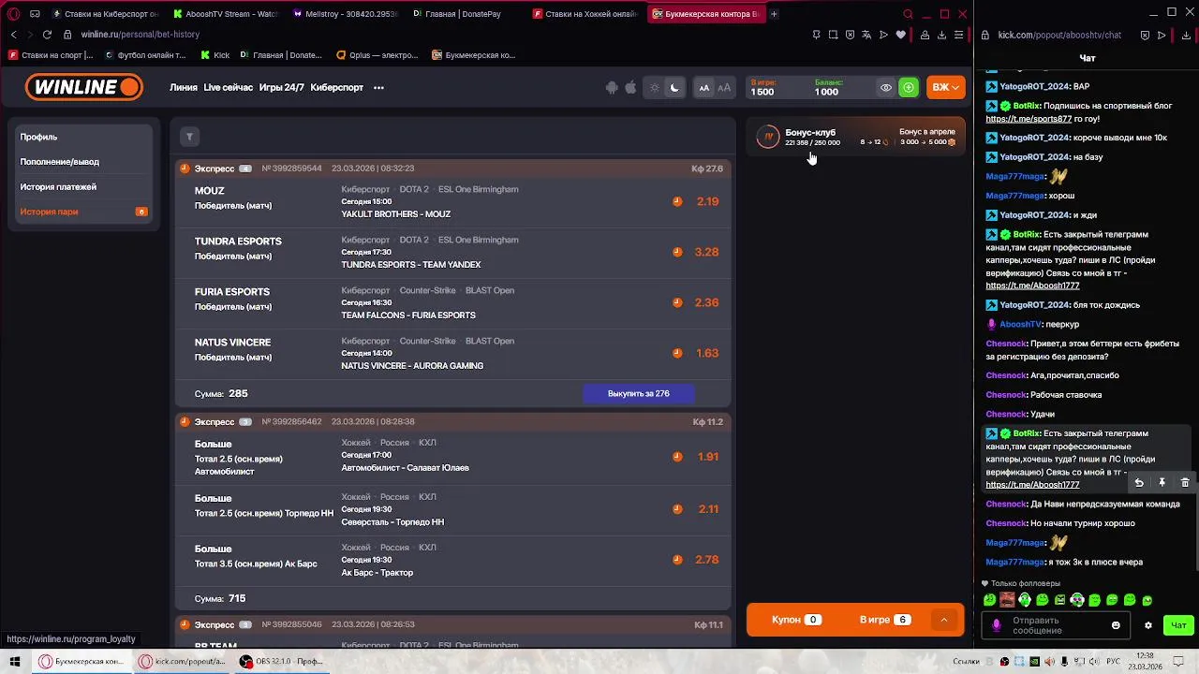Select the larger font size AA option
Screen dimensions: 1199x674
pos(724,88)
